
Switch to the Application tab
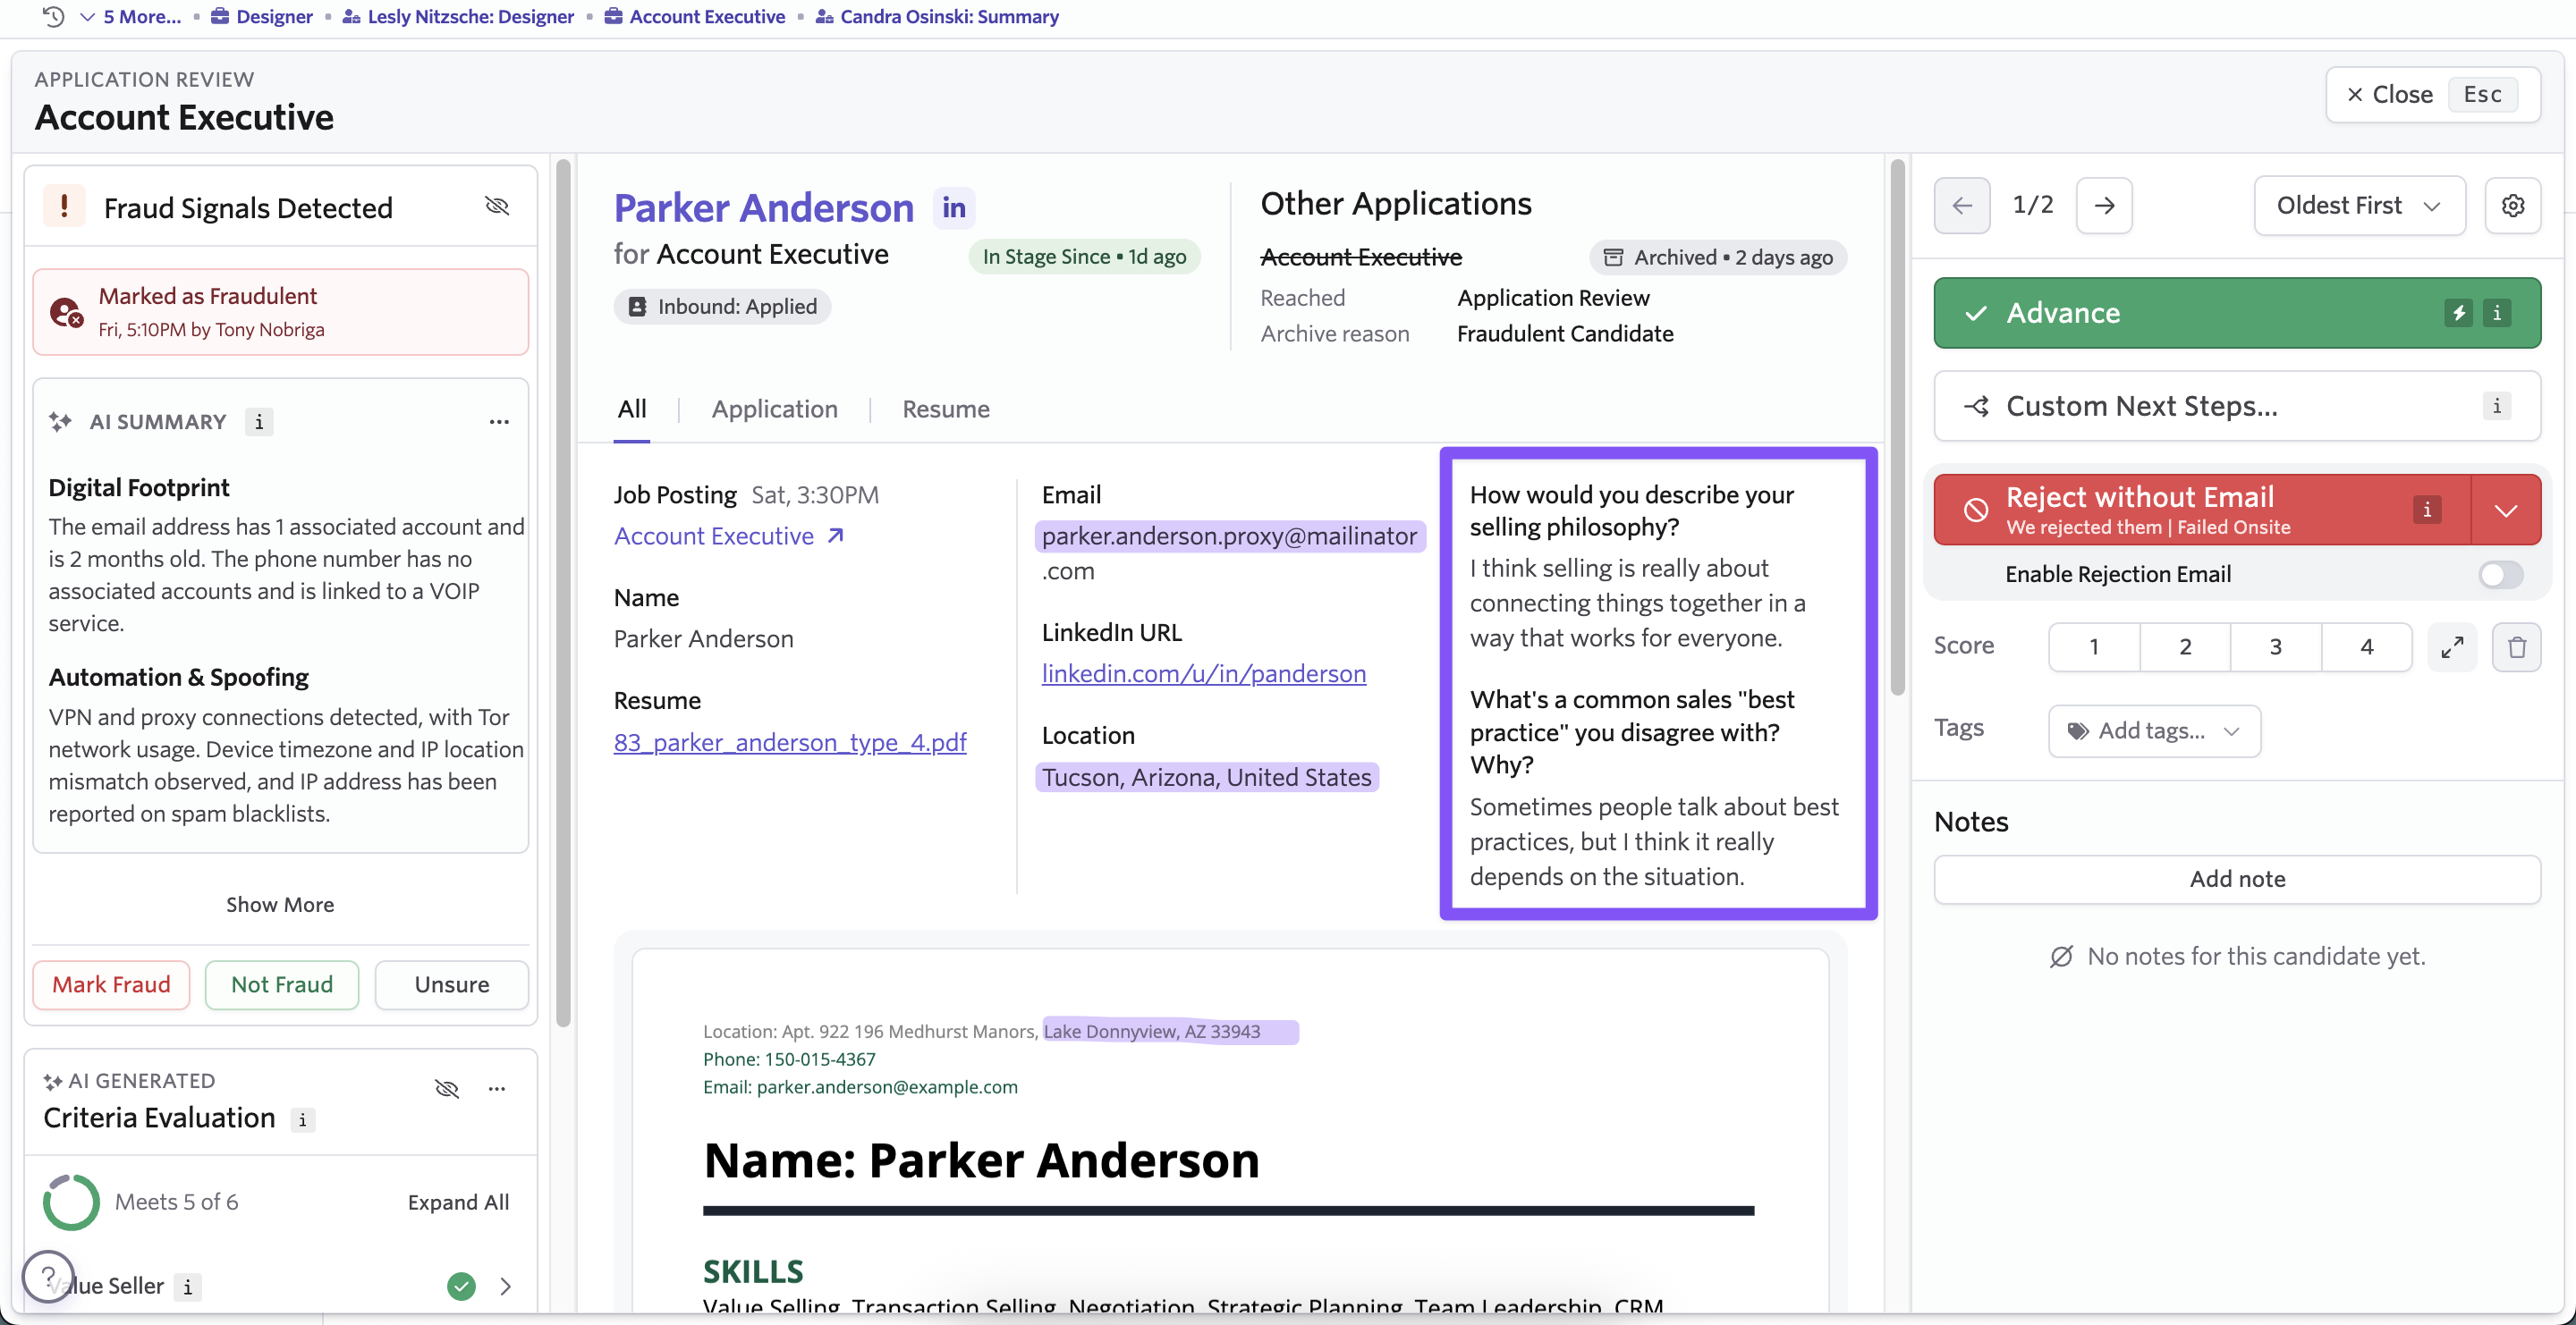coord(775,409)
